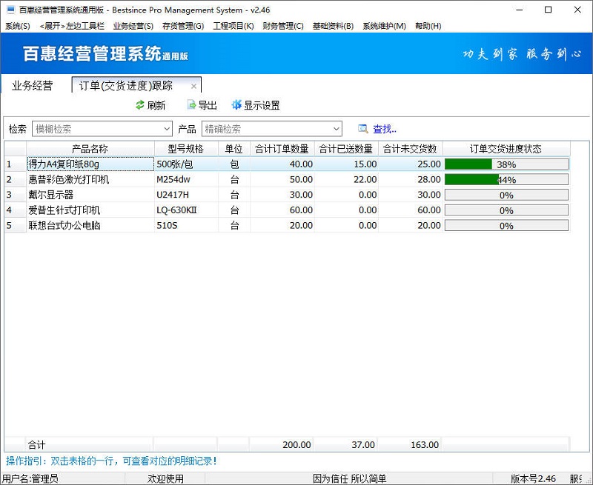Select the 爱普生针式打印机 cell

pyautogui.click(x=90, y=210)
